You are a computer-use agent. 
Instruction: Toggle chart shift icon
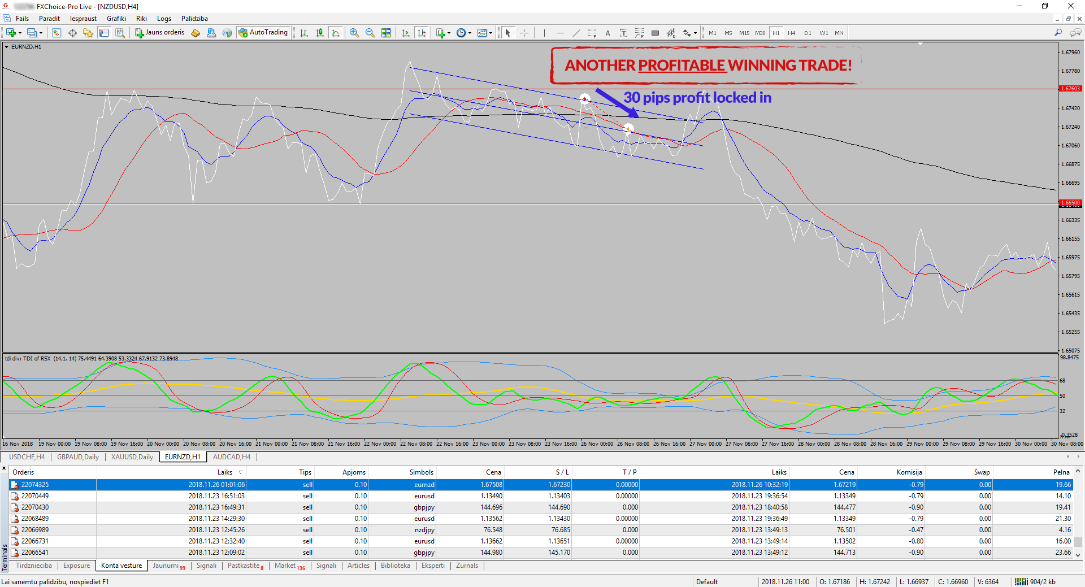(x=422, y=33)
